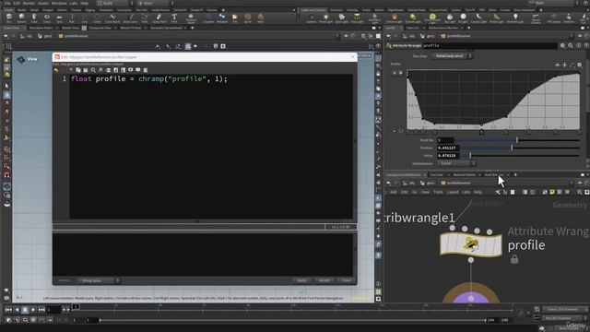
Task: Select the Spot Light shelf tool
Action: point(341,18)
